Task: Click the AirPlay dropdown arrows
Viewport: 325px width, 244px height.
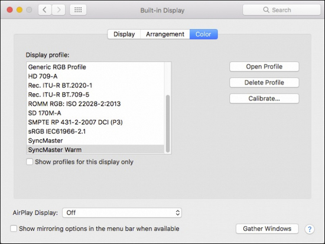Action: 178,213
